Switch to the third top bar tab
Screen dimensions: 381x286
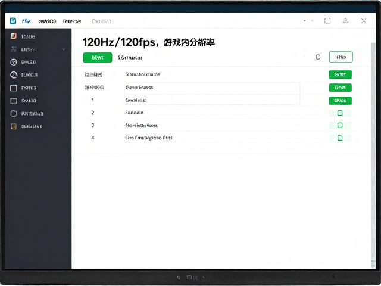72,21
